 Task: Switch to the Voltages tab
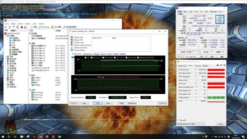click(96, 54)
